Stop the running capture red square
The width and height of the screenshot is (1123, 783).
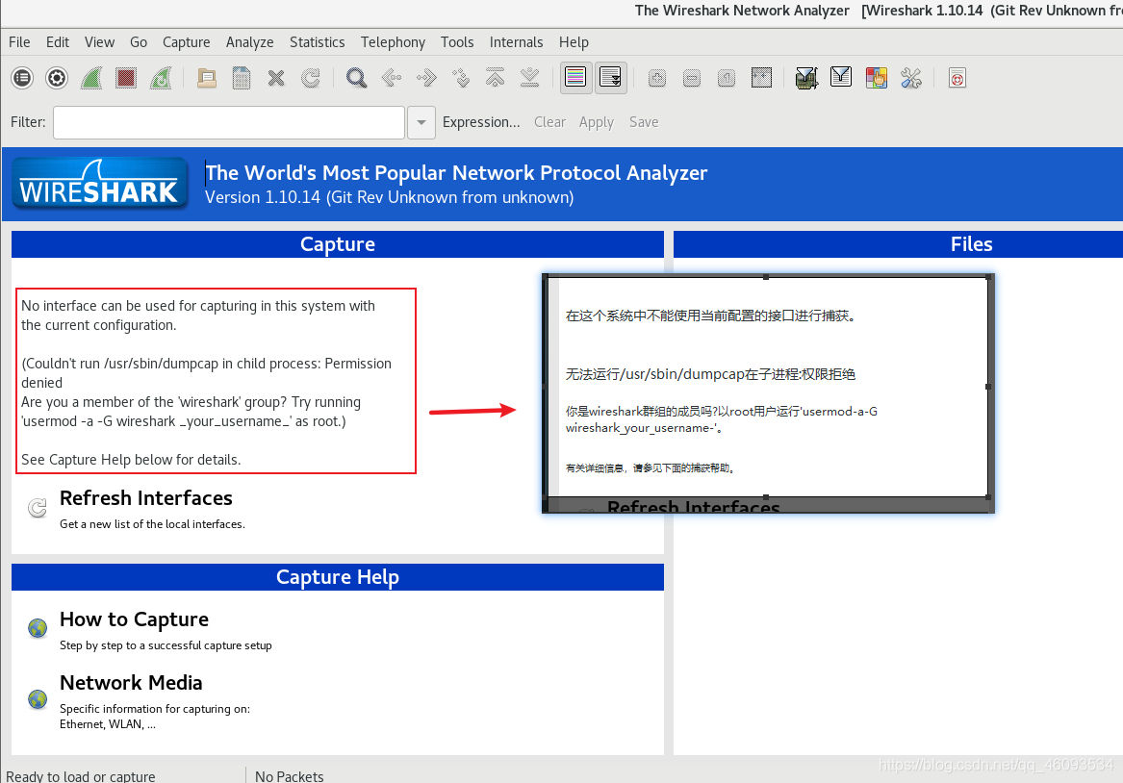(126, 77)
